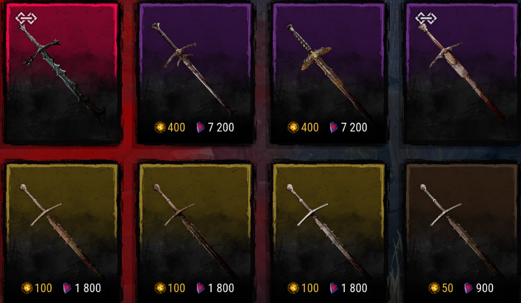Click Auric Cells coin on golden moth-hilt sword card
This screenshot has height=303, width=521.
293,127
